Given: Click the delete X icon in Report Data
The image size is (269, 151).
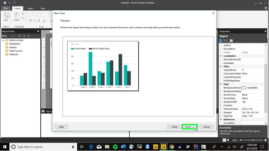Looking at the screenshot, I should pos(19,36).
